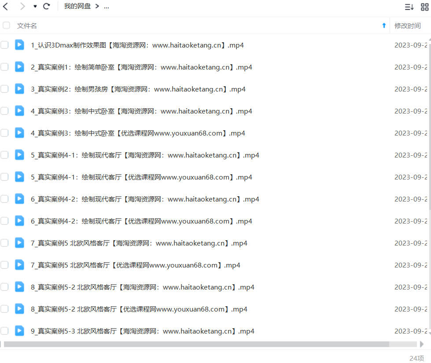Click video icon of 2_真实案例1 绘制简单卧室
This screenshot has width=431, height=363.
tap(19, 67)
